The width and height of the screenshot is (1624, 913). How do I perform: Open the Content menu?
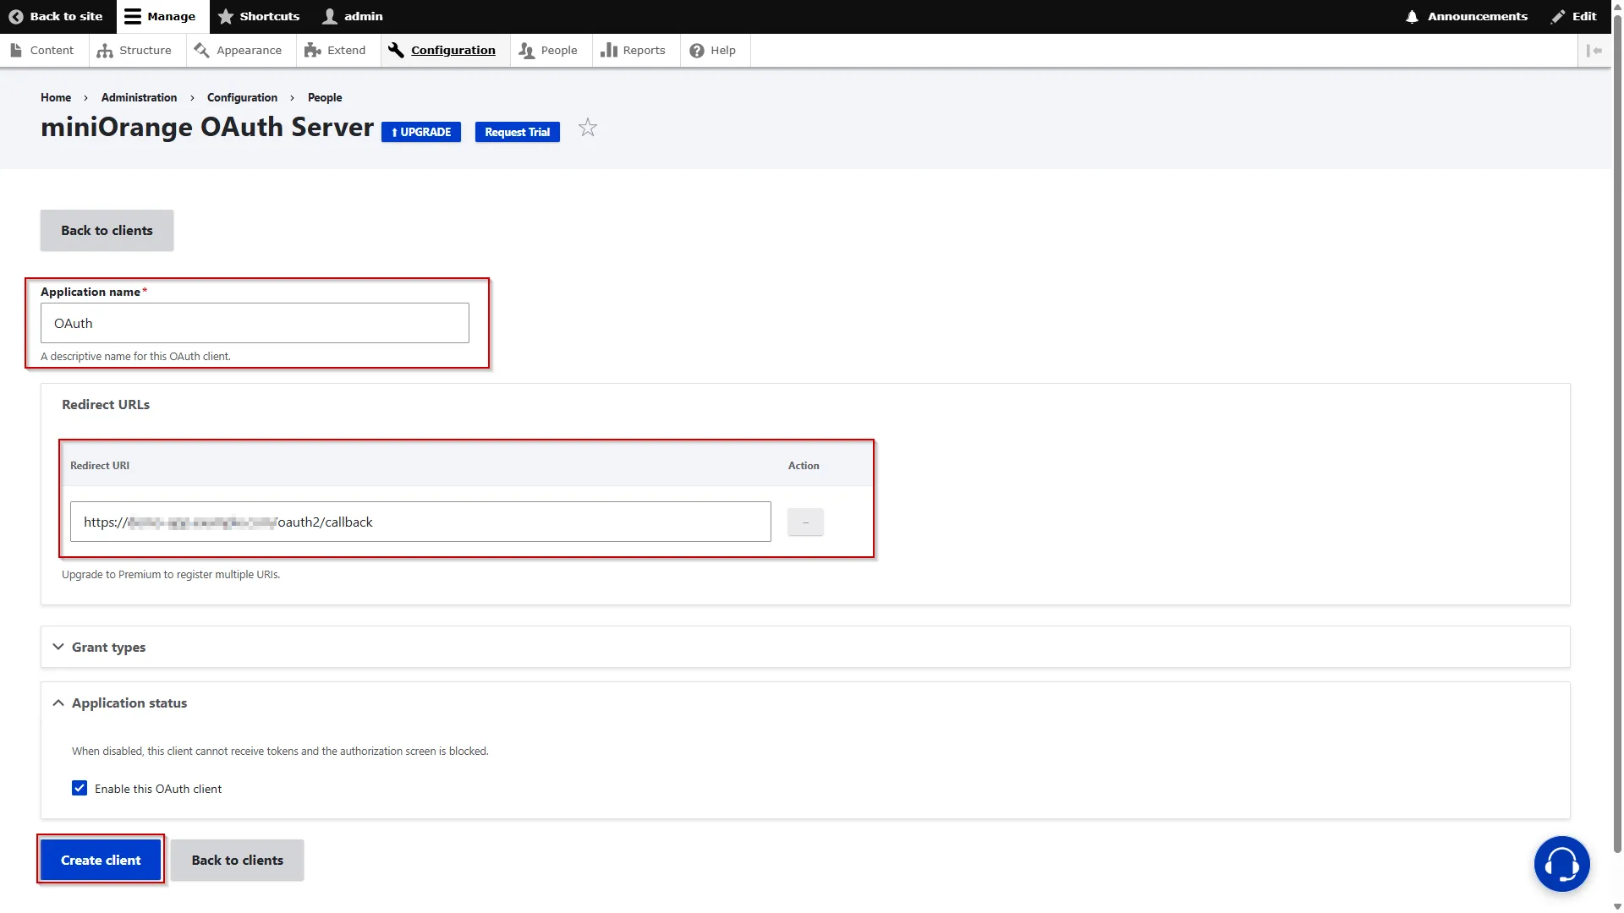click(x=42, y=51)
